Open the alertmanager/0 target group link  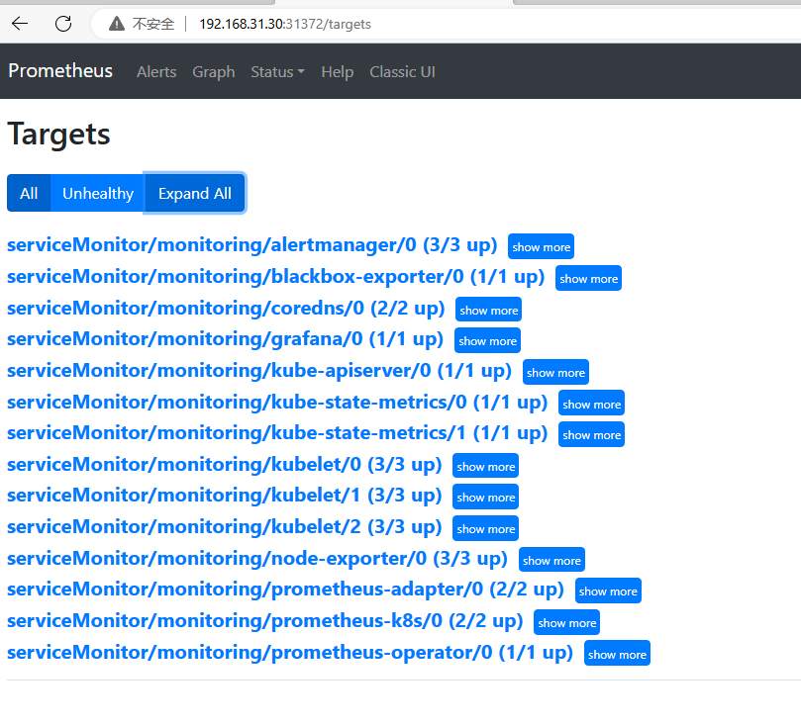pyautogui.click(x=252, y=245)
